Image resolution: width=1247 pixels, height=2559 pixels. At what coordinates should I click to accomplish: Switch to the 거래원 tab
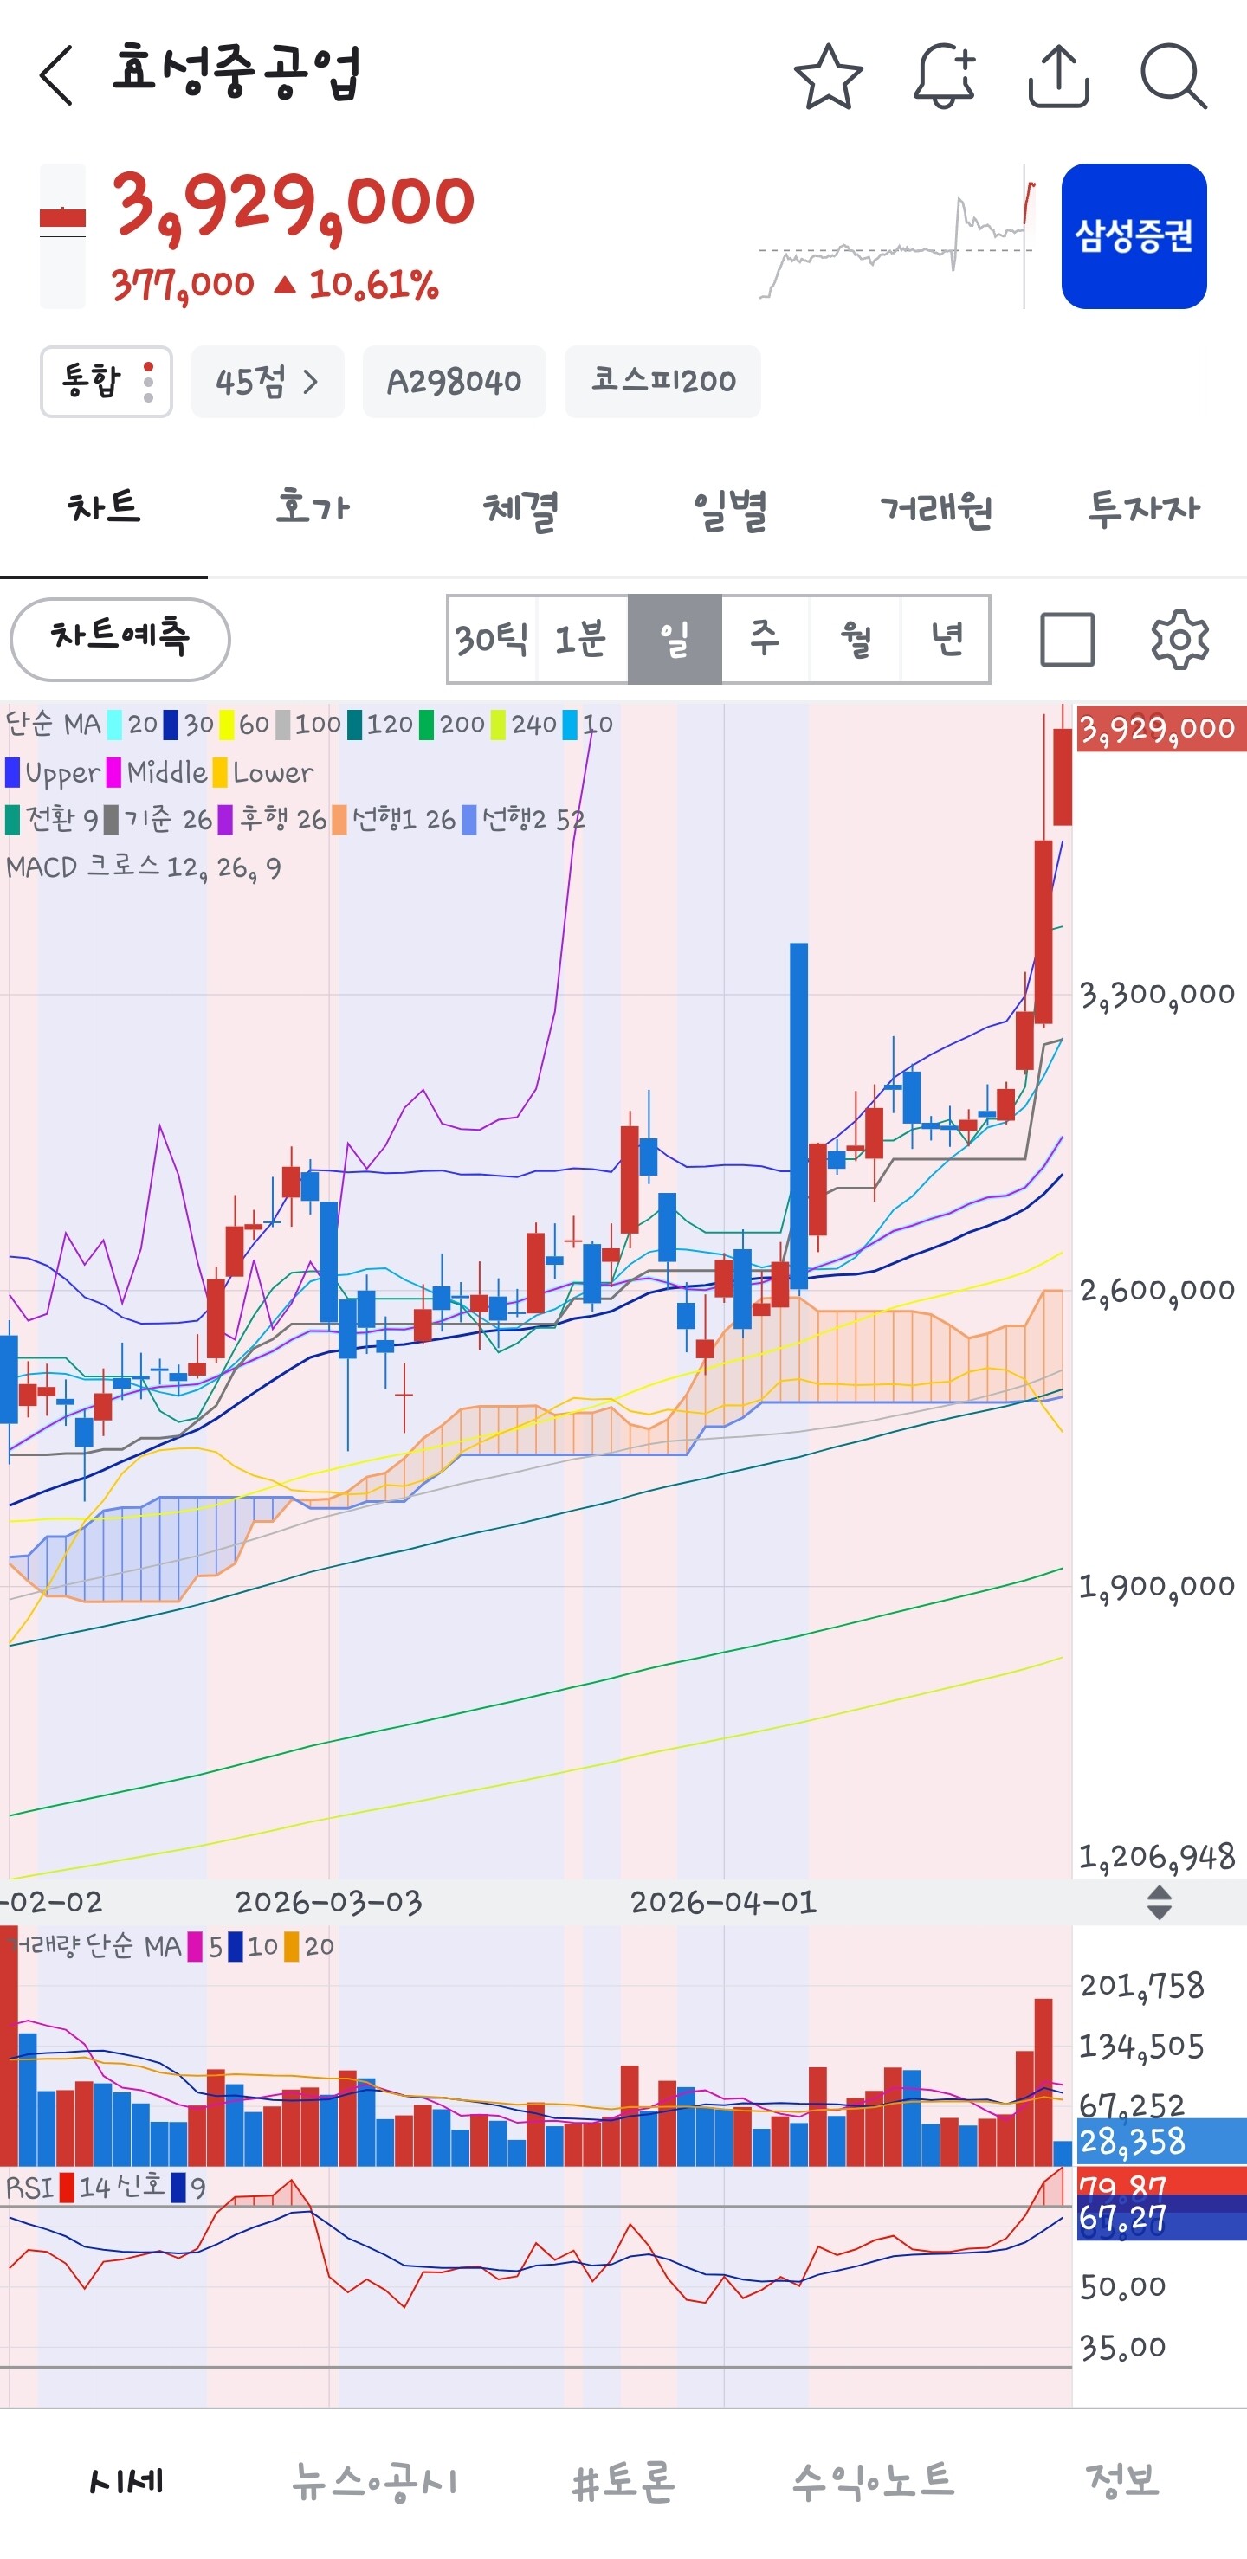pyautogui.click(x=937, y=509)
